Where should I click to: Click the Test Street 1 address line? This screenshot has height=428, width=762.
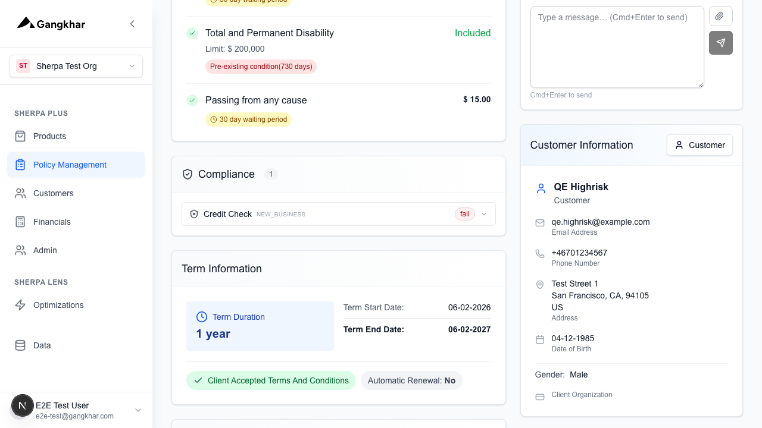[575, 284]
